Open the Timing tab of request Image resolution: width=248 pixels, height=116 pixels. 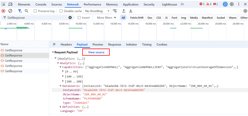tap(147, 44)
